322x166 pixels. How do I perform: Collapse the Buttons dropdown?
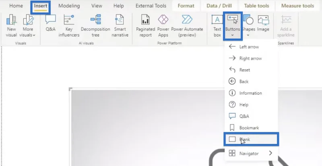click(x=233, y=26)
